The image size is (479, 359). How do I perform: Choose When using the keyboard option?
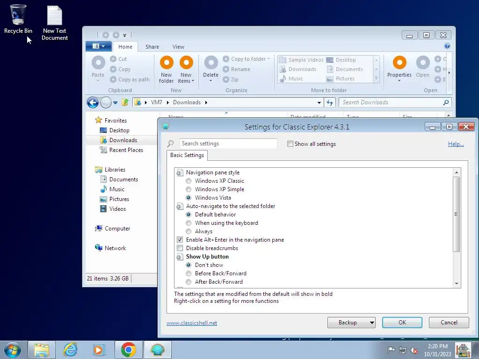[189, 223]
